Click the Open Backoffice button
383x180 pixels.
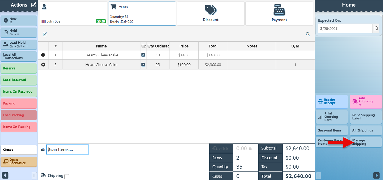point(19,162)
